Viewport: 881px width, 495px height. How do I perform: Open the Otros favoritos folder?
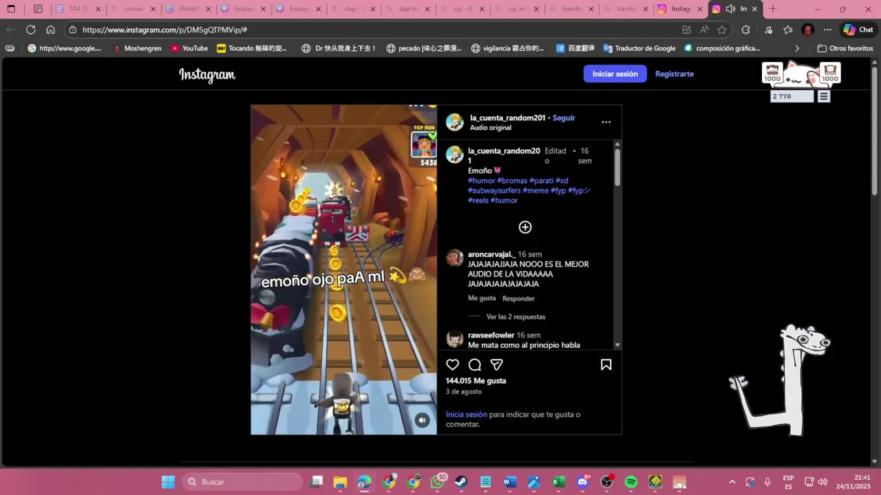(x=845, y=48)
